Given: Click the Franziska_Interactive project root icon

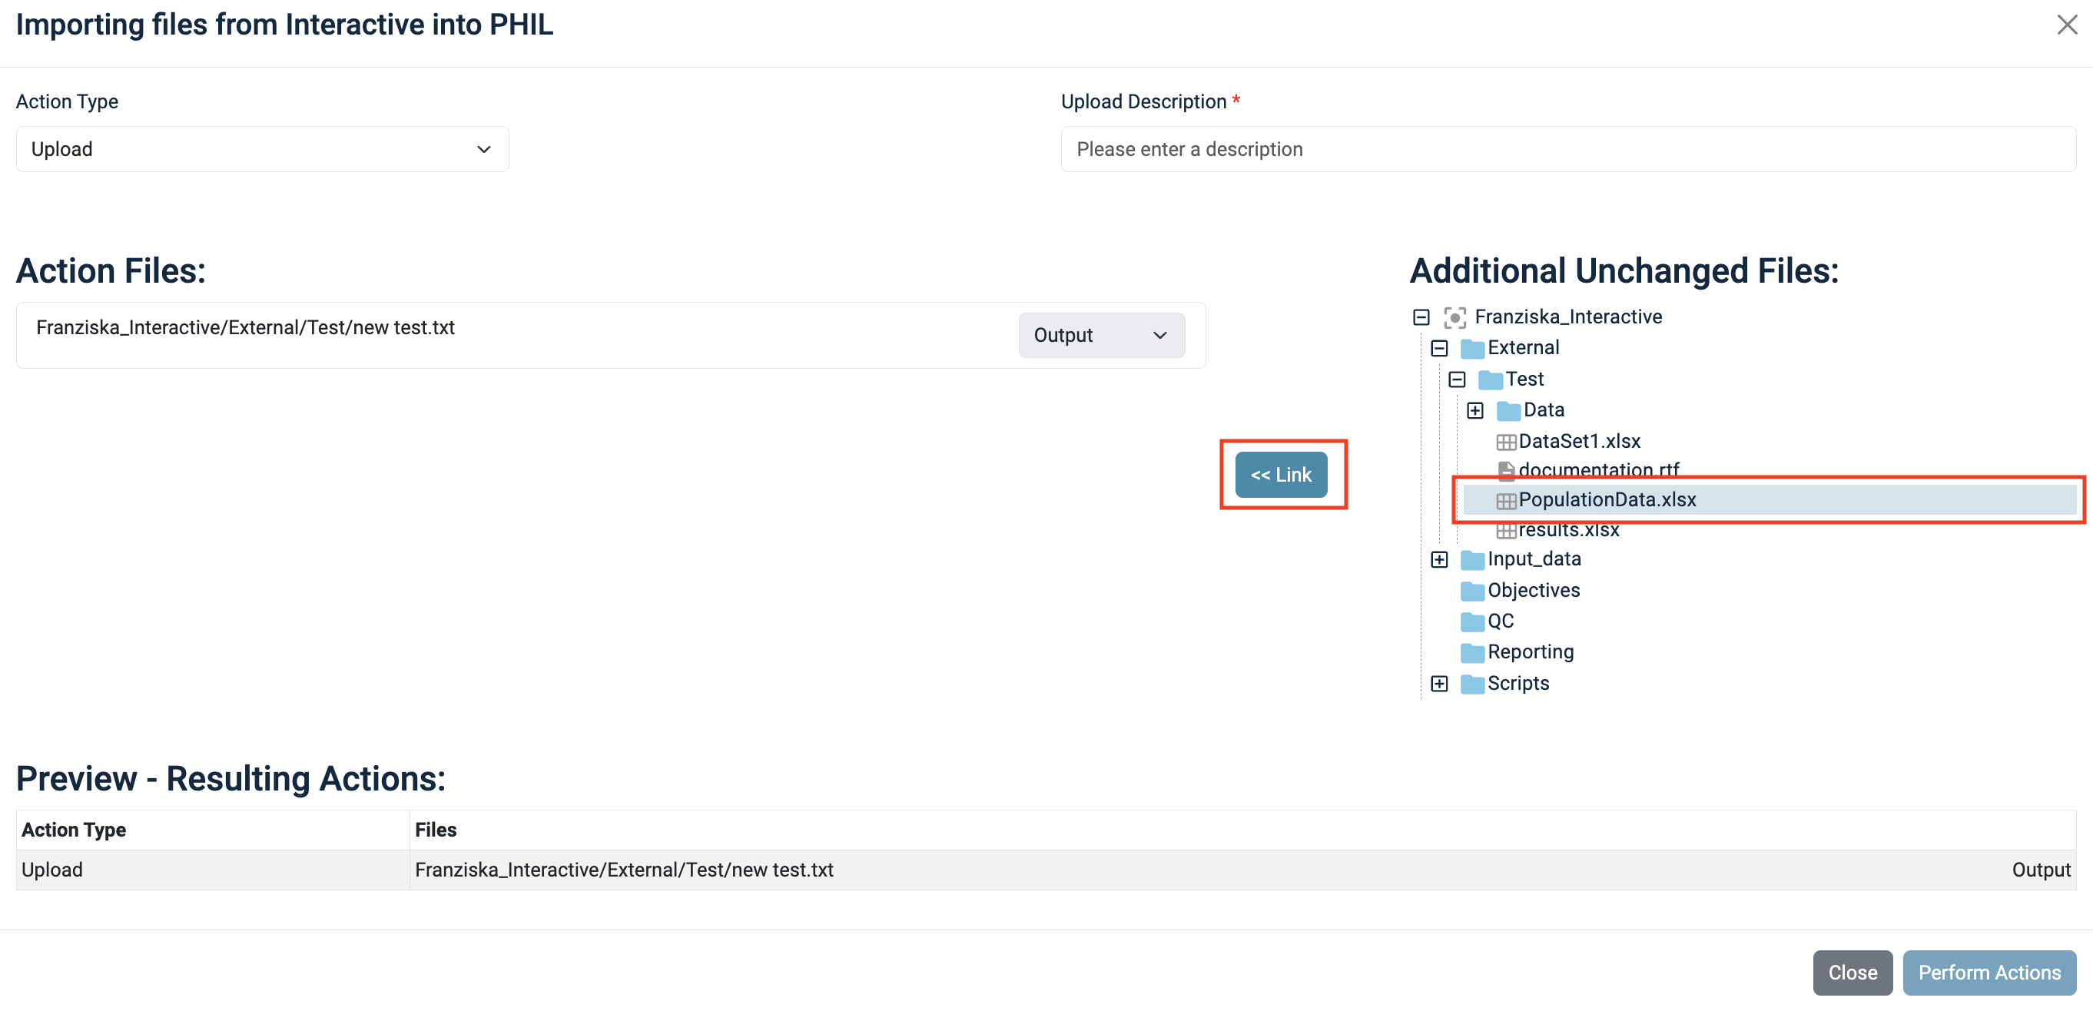Looking at the screenshot, I should [1454, 317].
